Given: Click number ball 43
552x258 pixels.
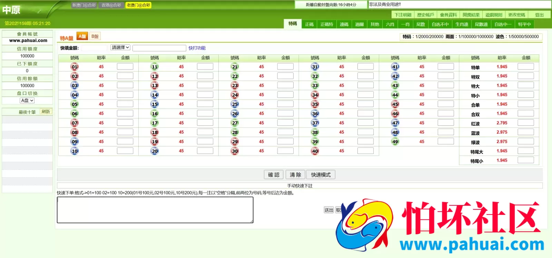Looking at the screenshot, I should (395, 85).
